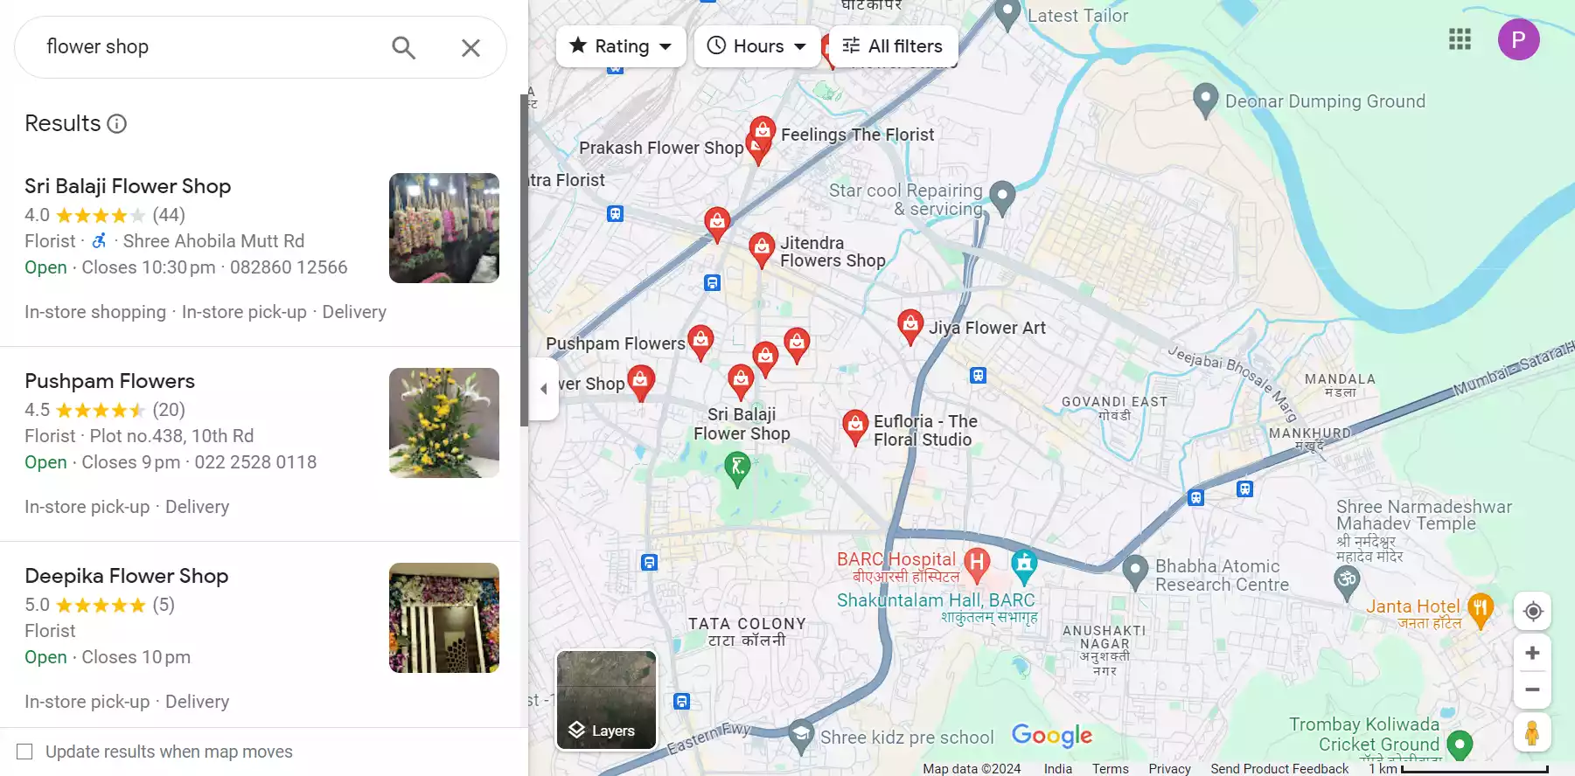View Pushpam Flowers photo thumbnail
This screenshot has height=776, width=1575.
pyautogui.click(x=444, y=423)
